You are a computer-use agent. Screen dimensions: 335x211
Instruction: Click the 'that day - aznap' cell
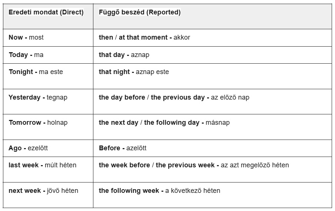click(124, 55)
